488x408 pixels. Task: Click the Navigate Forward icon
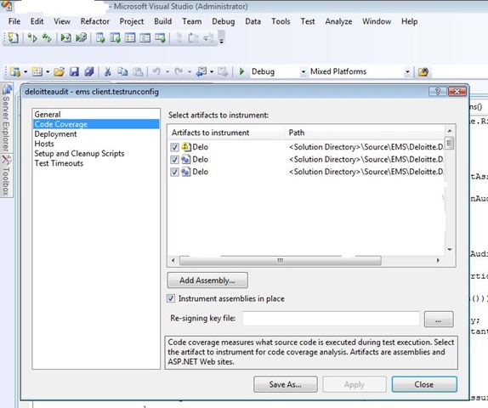coord(223,72)
